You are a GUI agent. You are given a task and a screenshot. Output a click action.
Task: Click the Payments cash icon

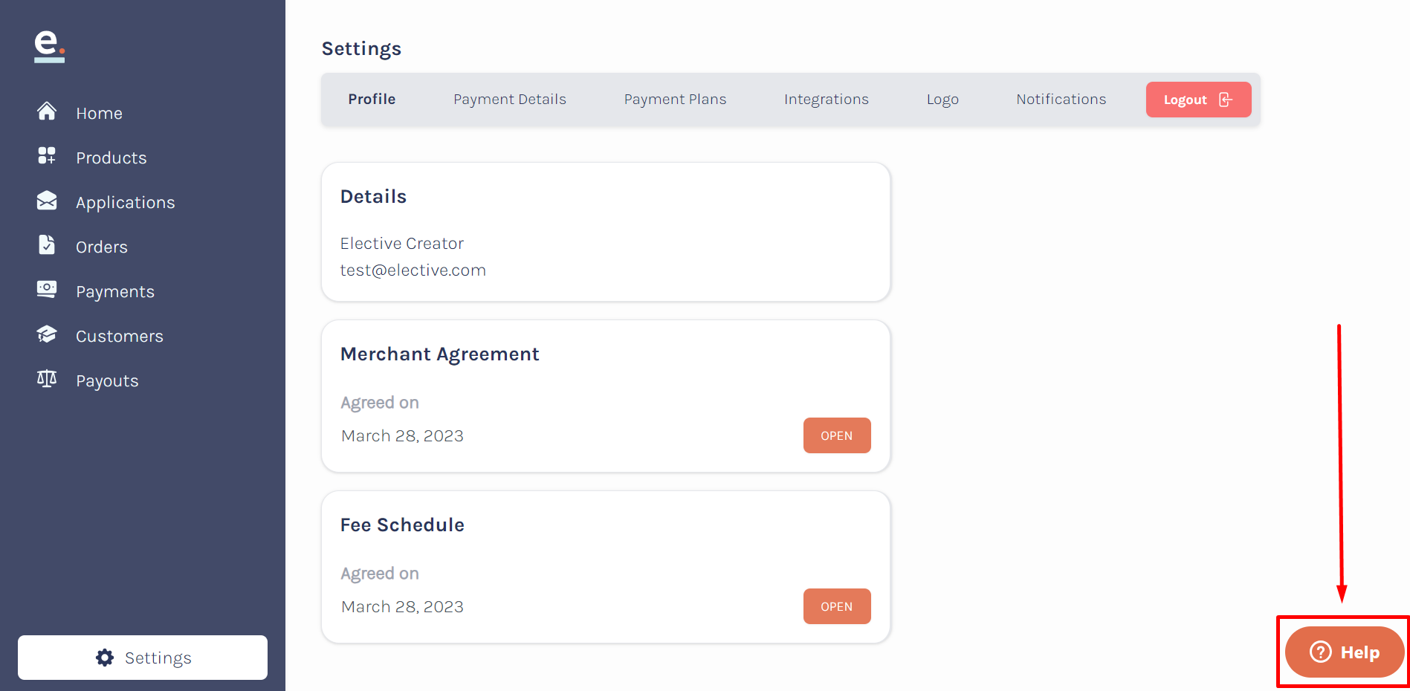pos(47,289)
